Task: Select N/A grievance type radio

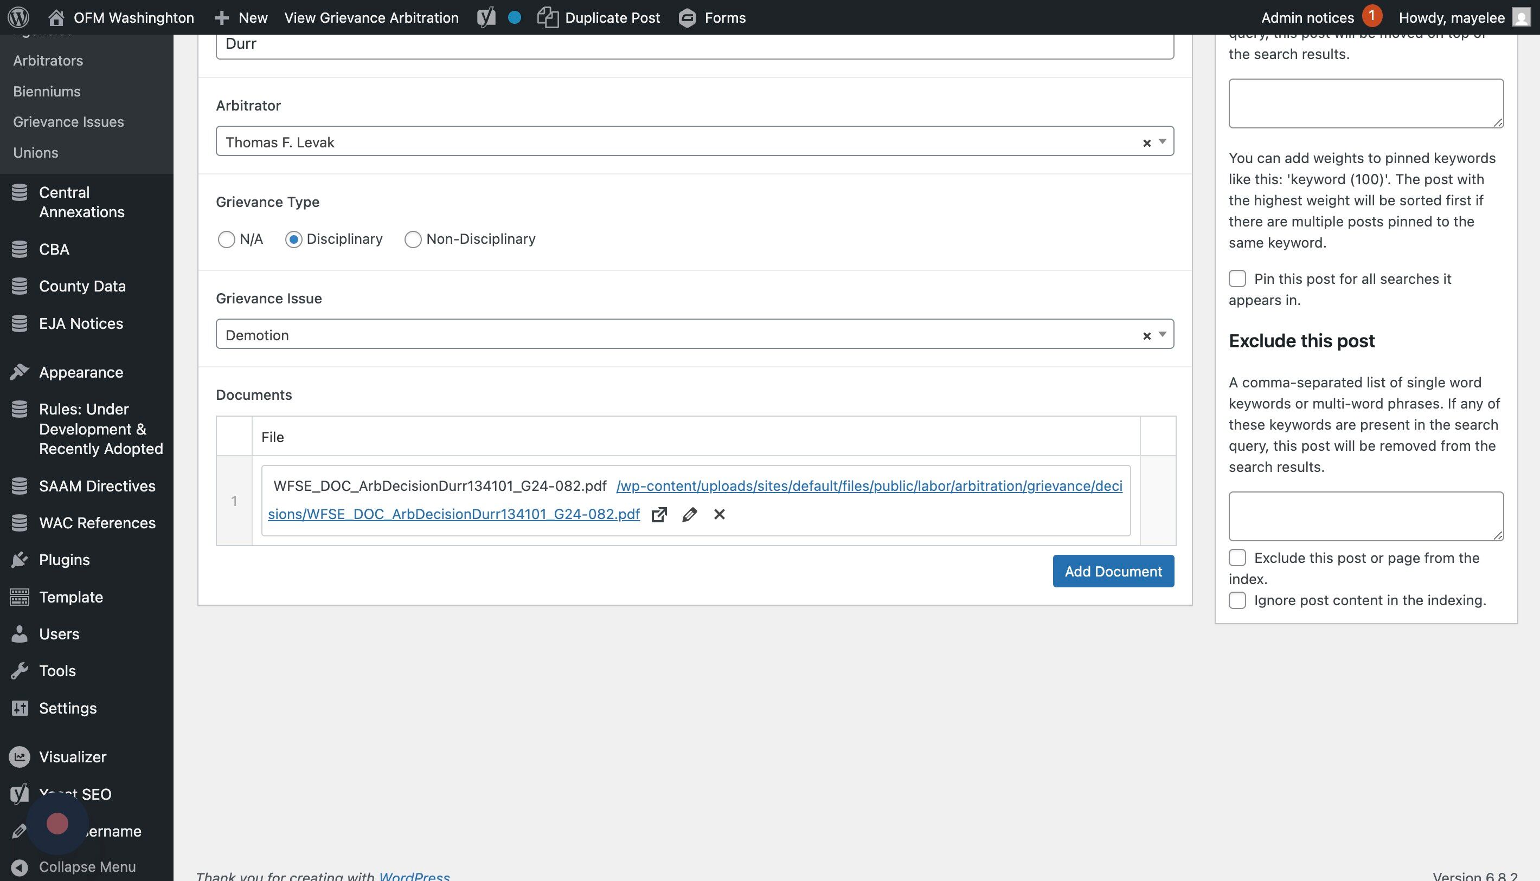Action: pos(227,239)
